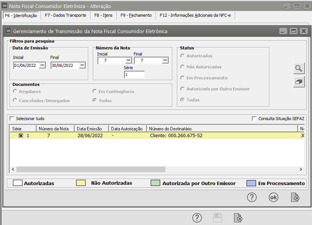
Task: Click the yellow Não Autorizadas legend swatch
Action: click(83, 183)
